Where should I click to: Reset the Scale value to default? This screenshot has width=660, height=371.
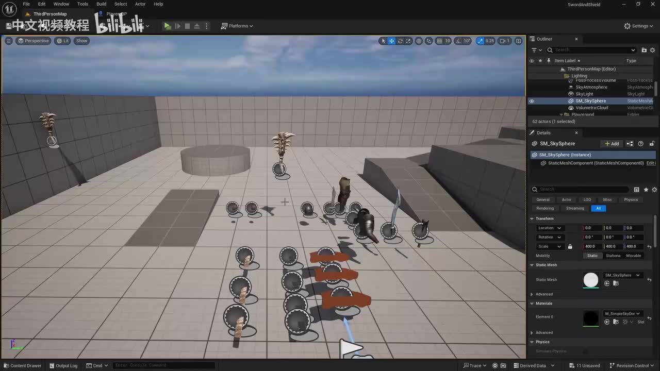[x=649, y=247]
